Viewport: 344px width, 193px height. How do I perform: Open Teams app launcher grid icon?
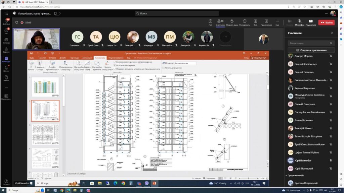point(6,13)
